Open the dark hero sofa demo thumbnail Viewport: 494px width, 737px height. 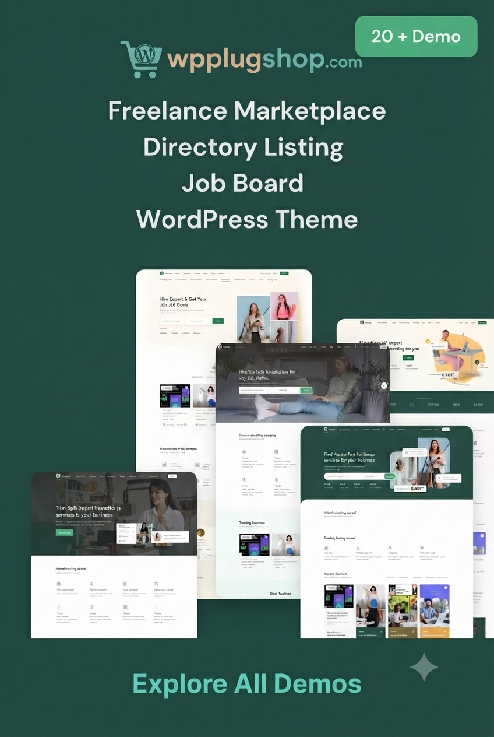coord(302,382)
